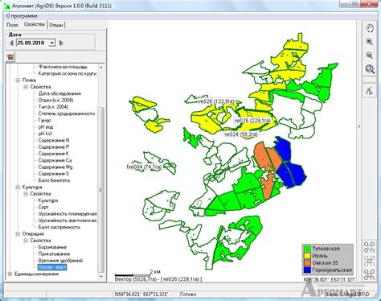Select Степень эродированности tree item
Viewport: 381px width, 301px height.
[x=67, y=113]
